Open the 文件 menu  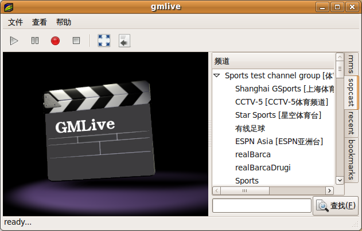(x=15, y=22)
